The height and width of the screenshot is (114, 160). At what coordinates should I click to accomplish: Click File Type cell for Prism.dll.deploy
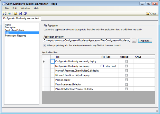pos(109,80)
